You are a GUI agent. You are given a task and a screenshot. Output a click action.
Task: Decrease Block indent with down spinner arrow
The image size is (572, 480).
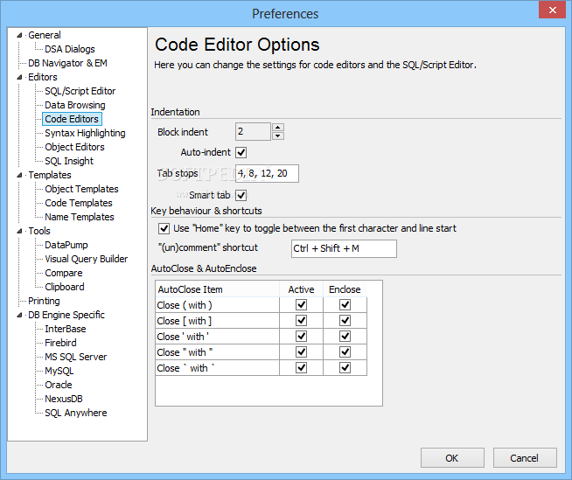click(x=278, y=136)
